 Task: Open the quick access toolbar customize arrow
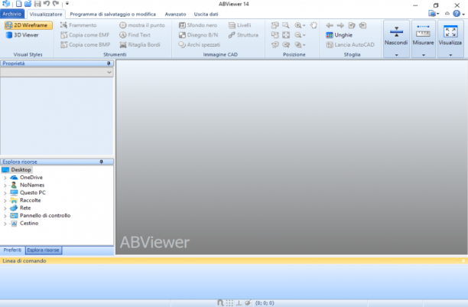67,4
